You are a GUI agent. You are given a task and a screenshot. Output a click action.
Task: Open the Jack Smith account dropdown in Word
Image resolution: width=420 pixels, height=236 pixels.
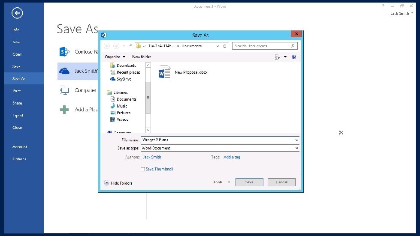pos(402,14)
